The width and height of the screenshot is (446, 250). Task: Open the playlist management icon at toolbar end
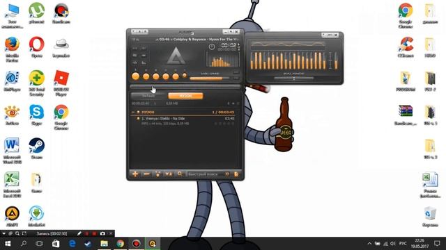tap(236, 174)
